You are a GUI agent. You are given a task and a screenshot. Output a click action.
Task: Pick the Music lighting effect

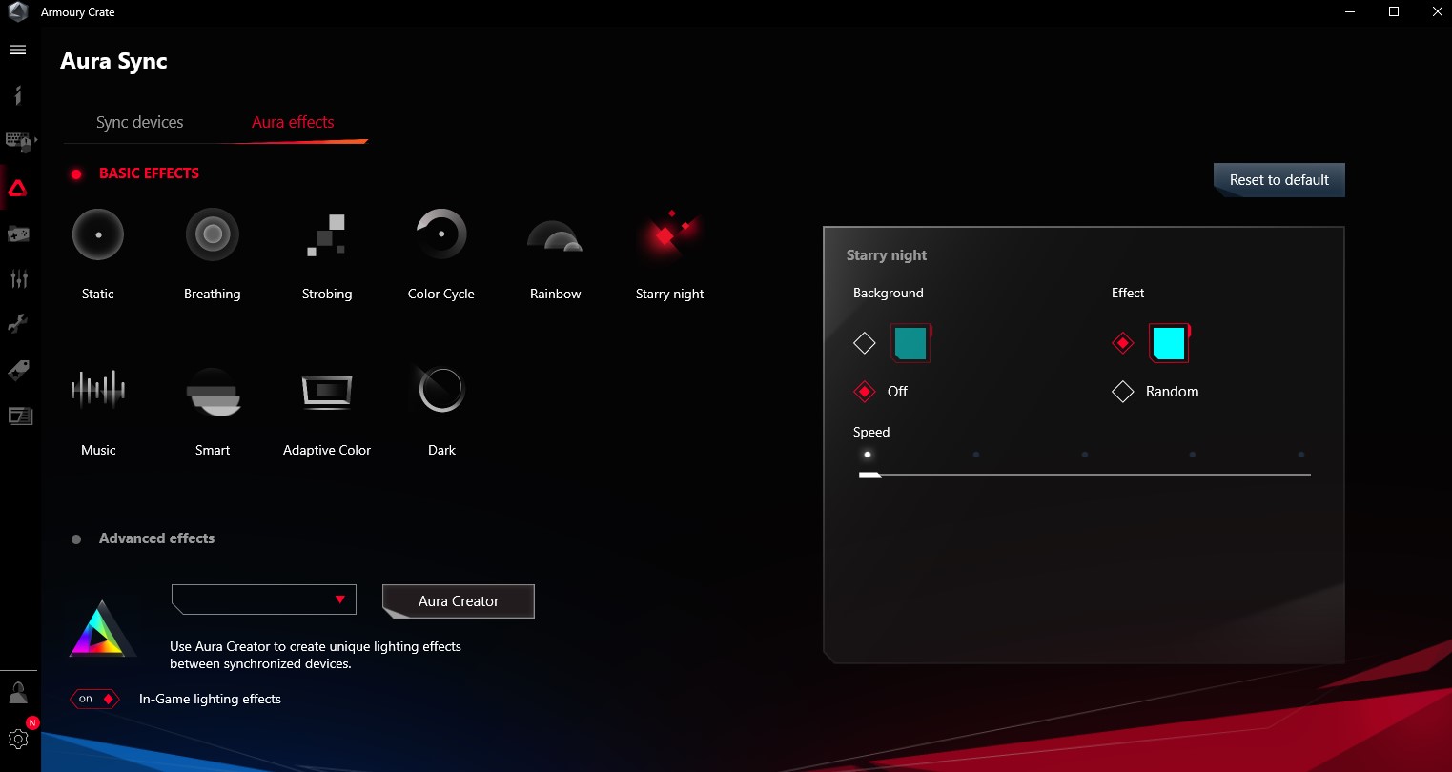point(97,389)
